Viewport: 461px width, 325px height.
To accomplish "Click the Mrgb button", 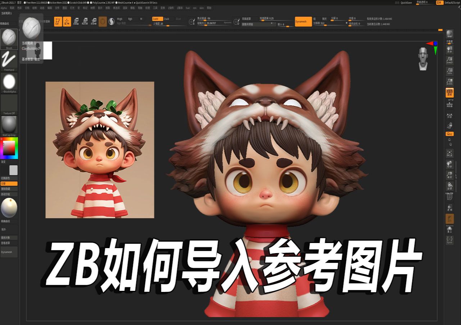I will (x=122, y=19).
